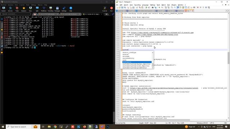Open the Language menu in Notepad++
Screen dimensions: 230x129
145,5
